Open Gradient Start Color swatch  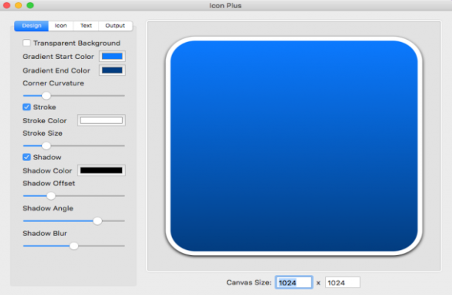(112, 56)
